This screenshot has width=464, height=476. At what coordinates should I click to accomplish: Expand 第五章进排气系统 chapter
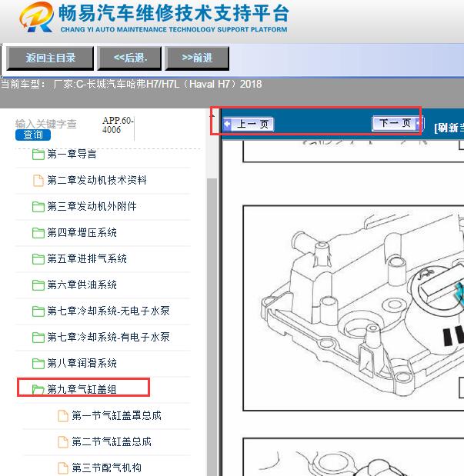pyautogui.click(x=87, y=258)
